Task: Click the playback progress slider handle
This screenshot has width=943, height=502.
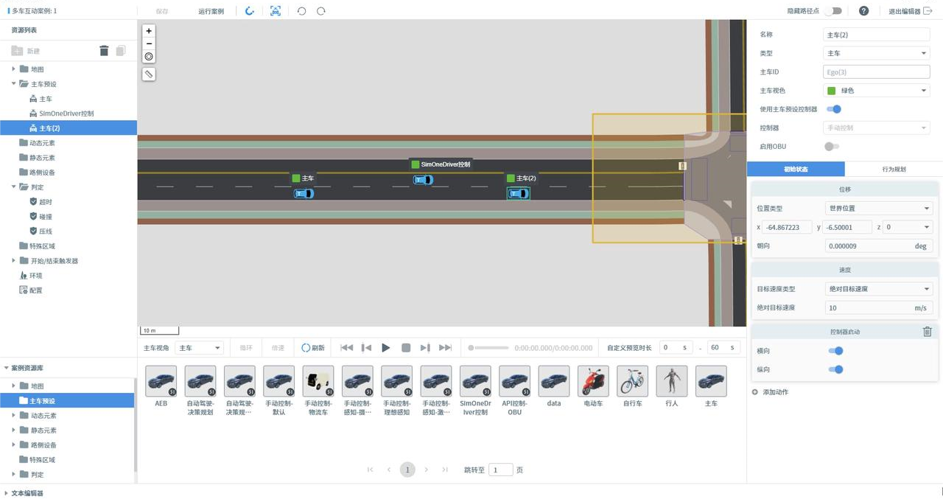Action: coord(471,348)
